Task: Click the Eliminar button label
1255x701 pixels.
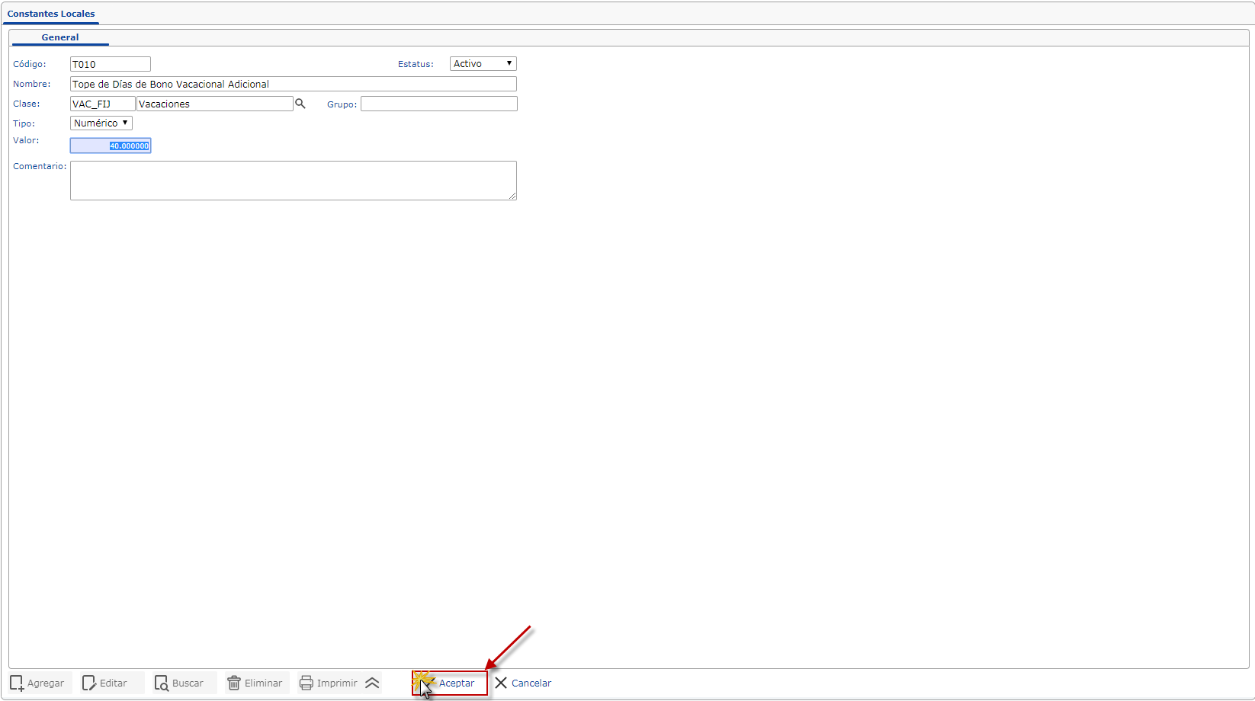Action: tap(263, 683)
